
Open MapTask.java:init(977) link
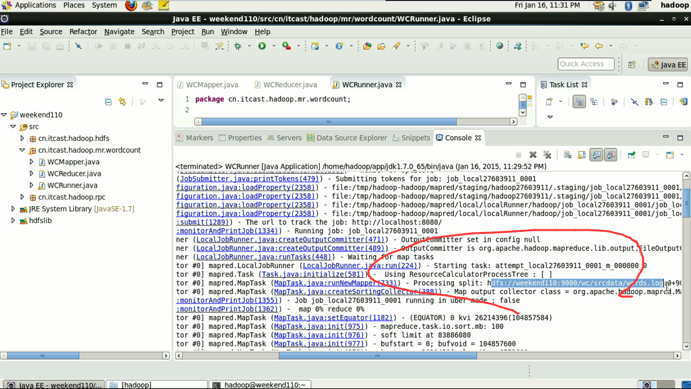(x=319, y=344)
